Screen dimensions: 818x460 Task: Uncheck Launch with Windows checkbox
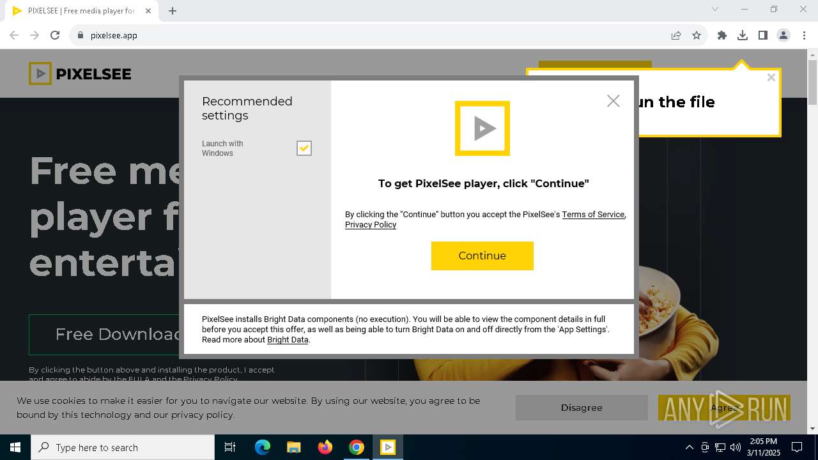304,148
